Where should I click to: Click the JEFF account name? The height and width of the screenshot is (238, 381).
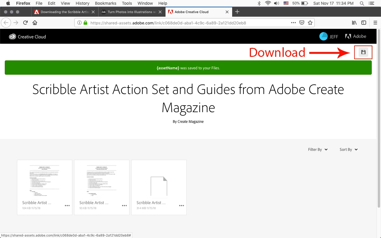(x=334, y=37)
